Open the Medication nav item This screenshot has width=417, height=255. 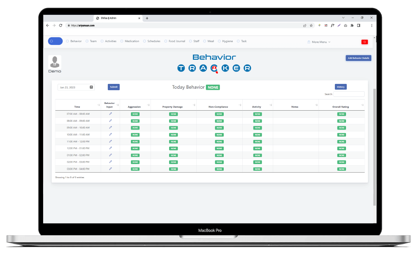pyautogui.click(x=130, y=41)
